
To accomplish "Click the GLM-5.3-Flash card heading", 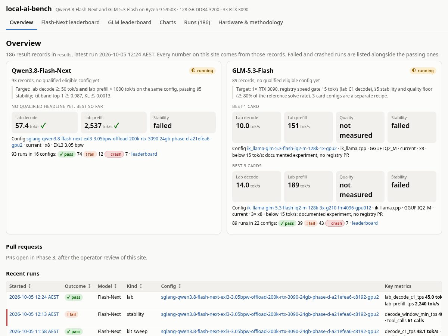I will pos(253,71).
